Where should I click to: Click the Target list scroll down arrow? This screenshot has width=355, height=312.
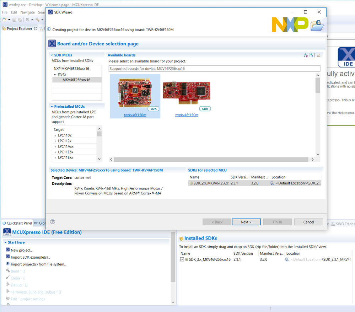coord(99,159)
